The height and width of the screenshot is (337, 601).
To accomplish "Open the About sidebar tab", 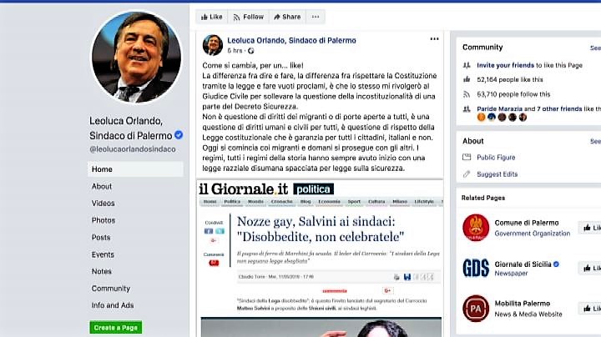I will click(102, 187).
